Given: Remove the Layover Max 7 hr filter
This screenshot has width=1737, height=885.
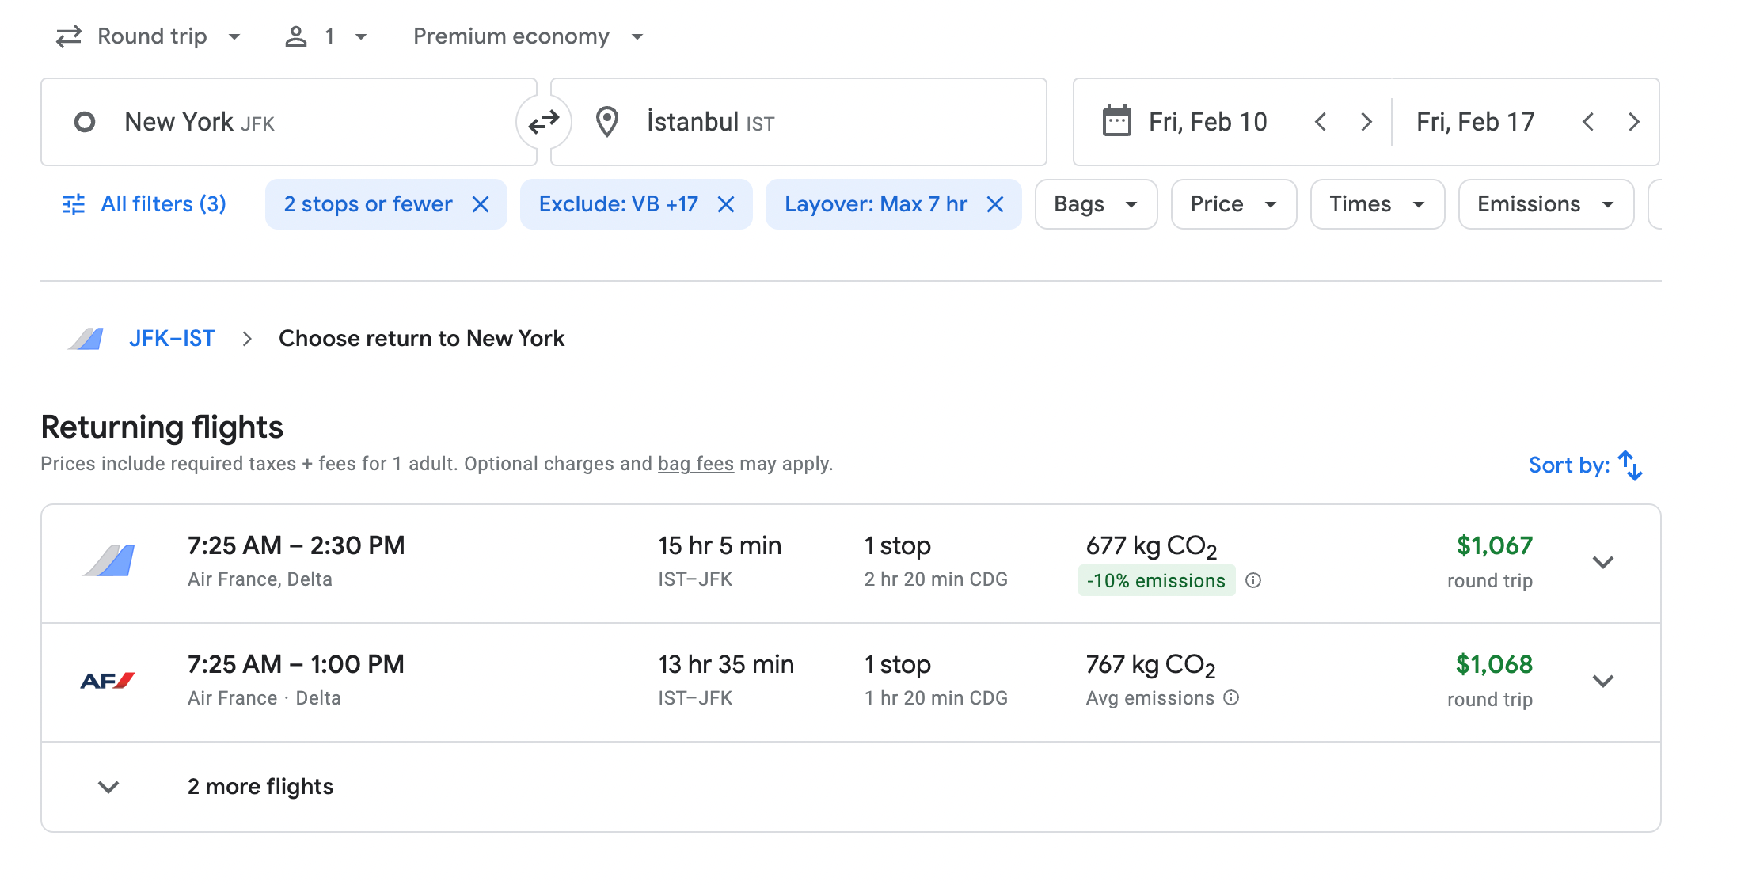Looking at the screenshot, I should (x=995, y=204).
